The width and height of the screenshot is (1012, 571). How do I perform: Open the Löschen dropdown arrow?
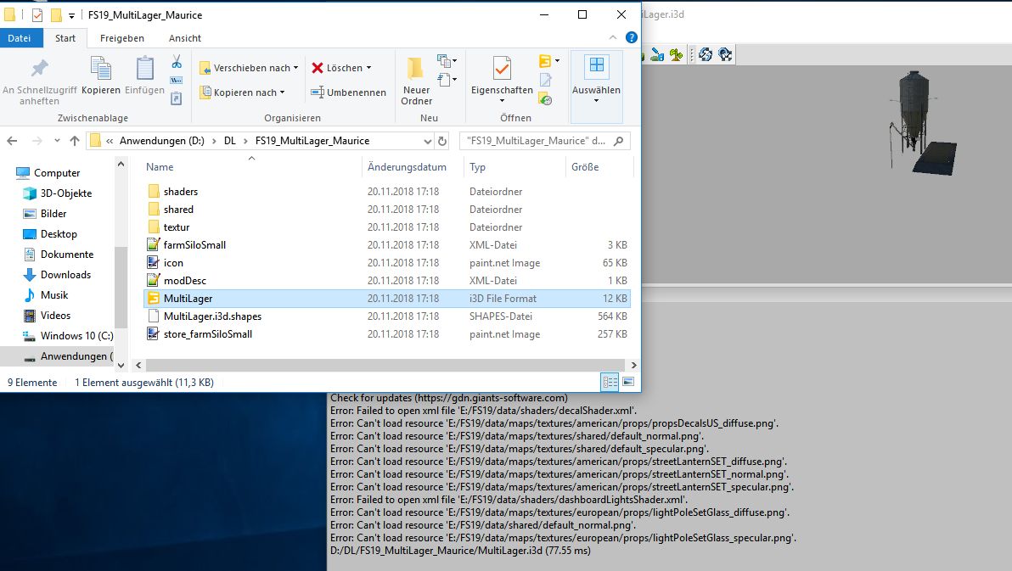coord(369,68)
